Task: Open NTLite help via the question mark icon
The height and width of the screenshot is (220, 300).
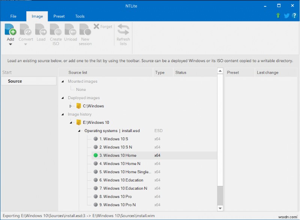Action: pos(295,16)
